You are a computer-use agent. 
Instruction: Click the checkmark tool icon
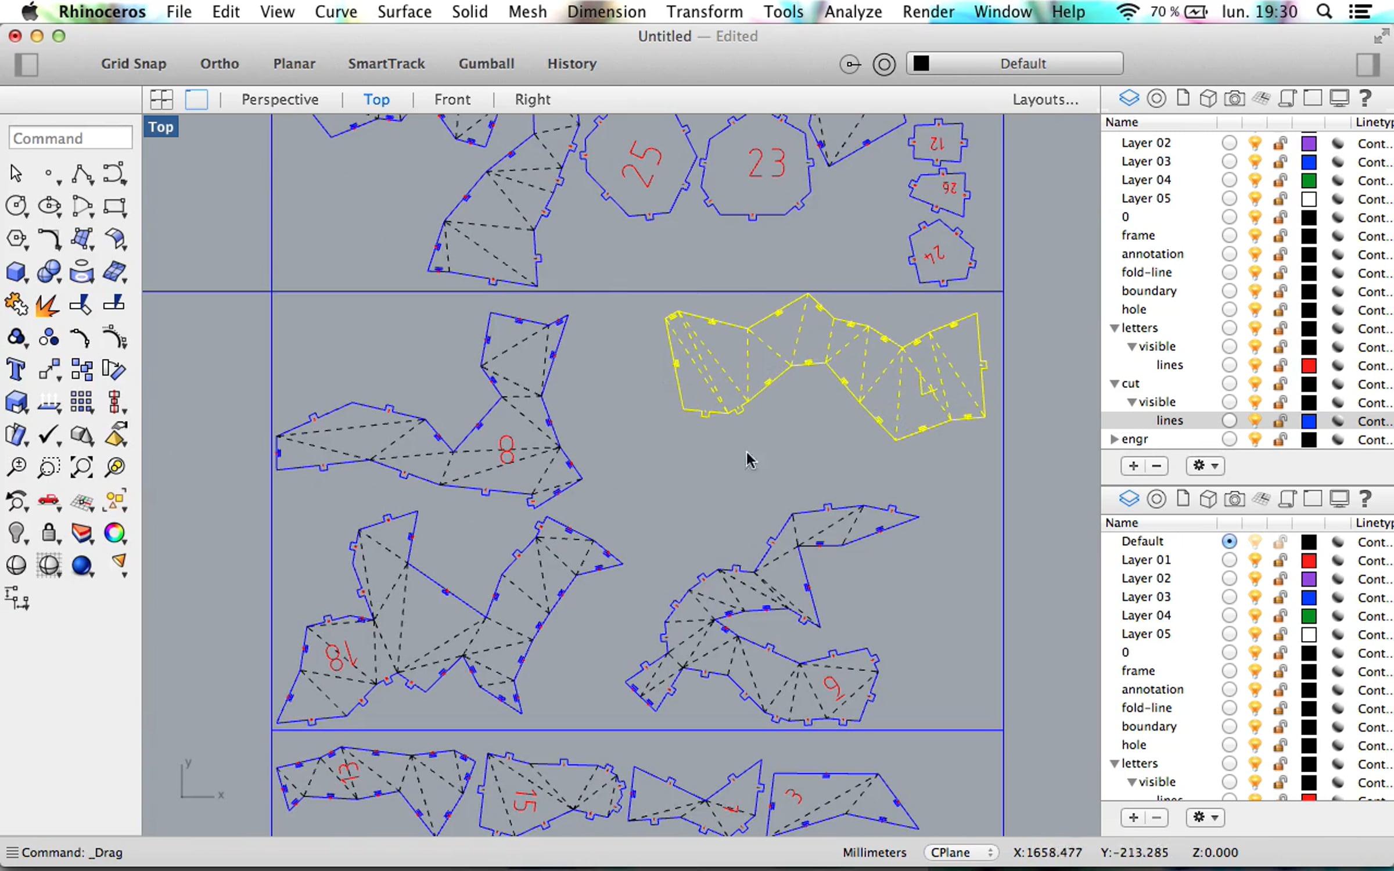pyautogui.click(x=49, y=434)
